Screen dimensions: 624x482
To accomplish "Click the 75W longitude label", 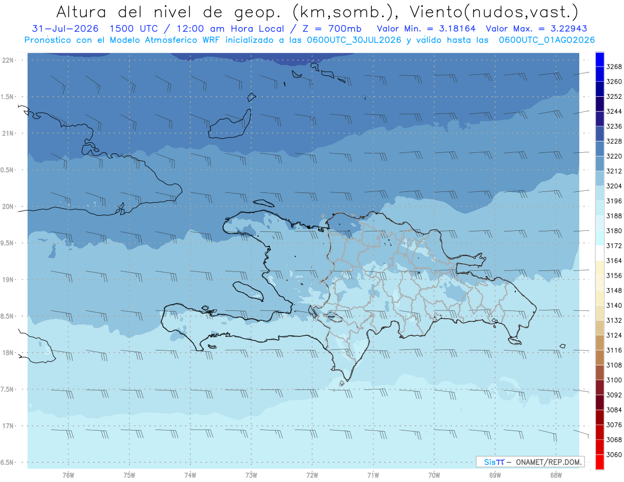I will tap(129, 475).
